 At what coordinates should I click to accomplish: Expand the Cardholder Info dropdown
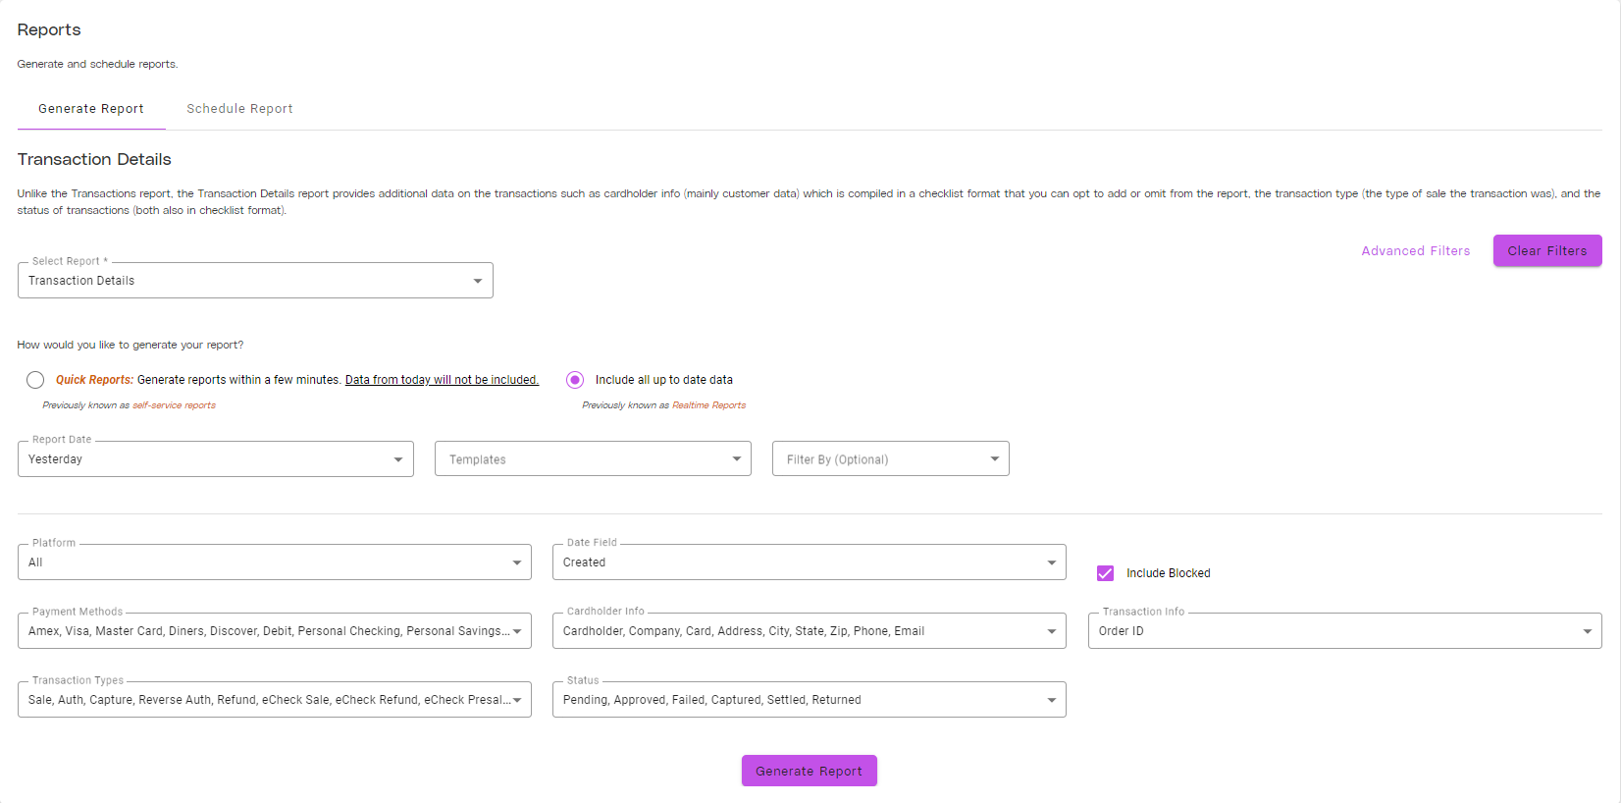click(x=810, y=631)
